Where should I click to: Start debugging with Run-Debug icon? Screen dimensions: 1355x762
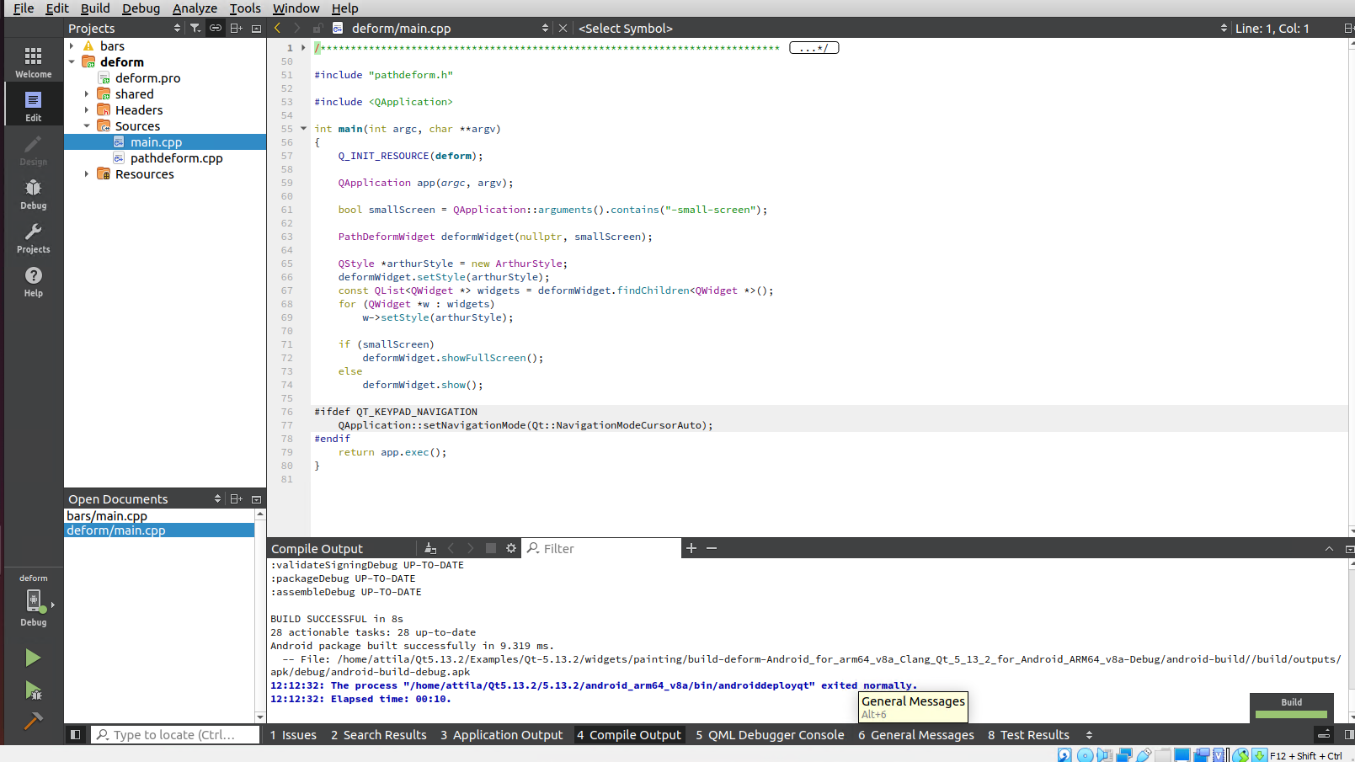[33, 691]
